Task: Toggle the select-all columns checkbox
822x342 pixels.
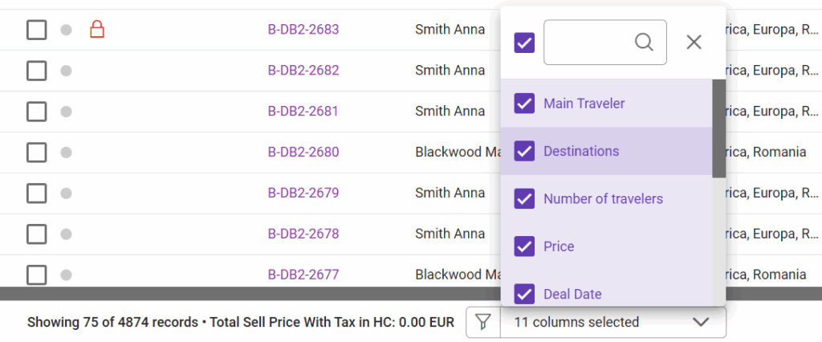Action: [x=524, y=43]
